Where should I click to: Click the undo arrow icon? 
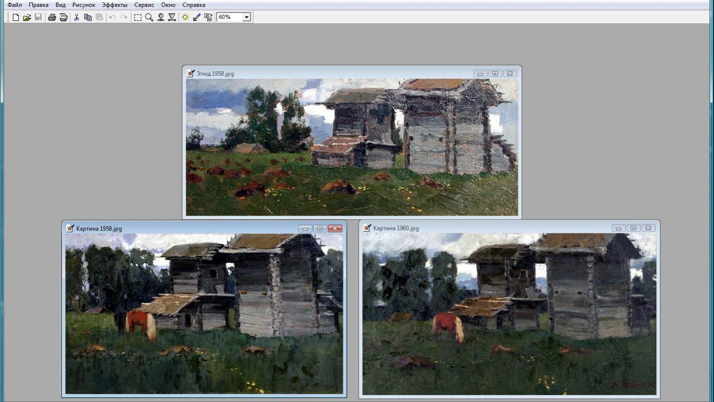point(112,17)
